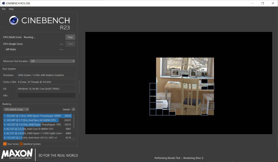This screenshot has height=162, width=278.
Task: Click the brown Identical System swatch
Action: [x=21, y=144]
